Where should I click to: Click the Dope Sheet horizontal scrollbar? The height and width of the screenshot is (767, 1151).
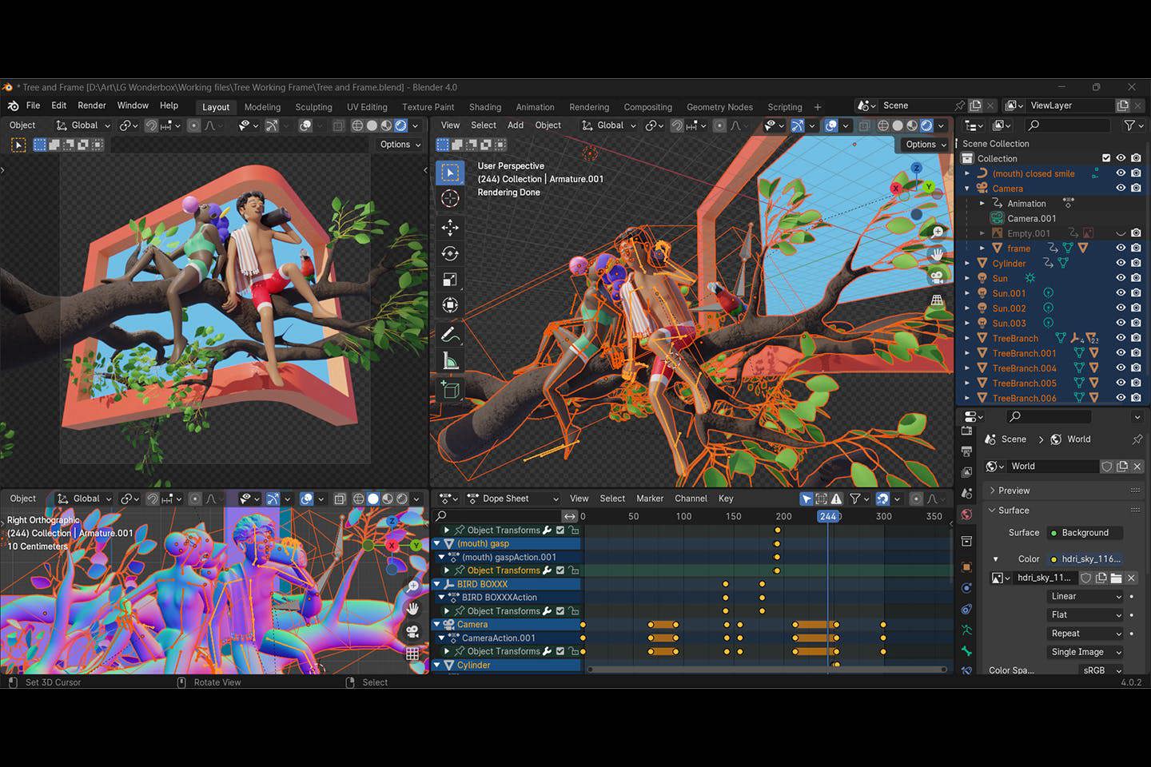coord(767,670)
